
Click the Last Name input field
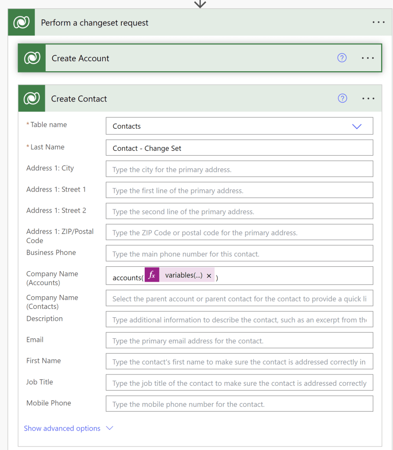click(x=239, y=148)
